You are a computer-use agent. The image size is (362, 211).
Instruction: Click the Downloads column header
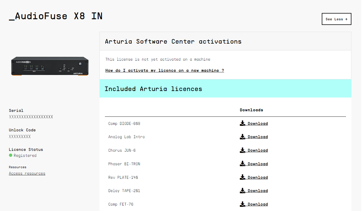coord(251,110)
